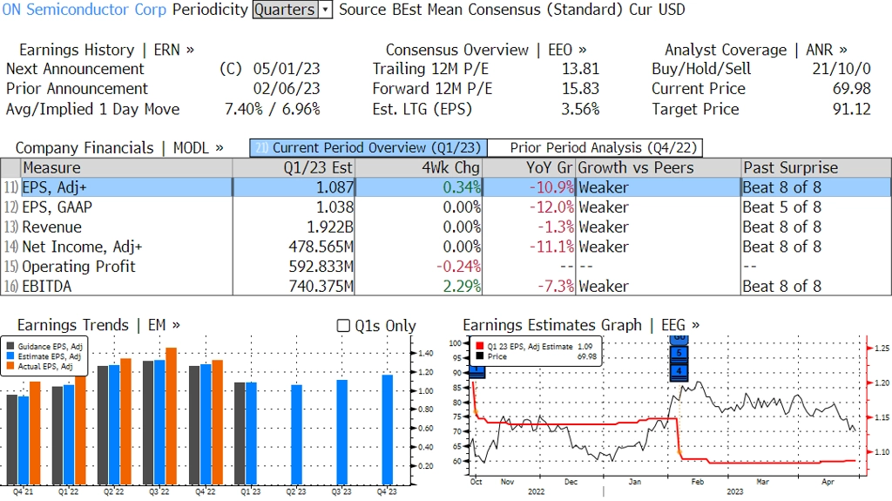Click the Next Announcement date 05/01/23
This screenshot has height=501, width=892.
pos(286,69)
